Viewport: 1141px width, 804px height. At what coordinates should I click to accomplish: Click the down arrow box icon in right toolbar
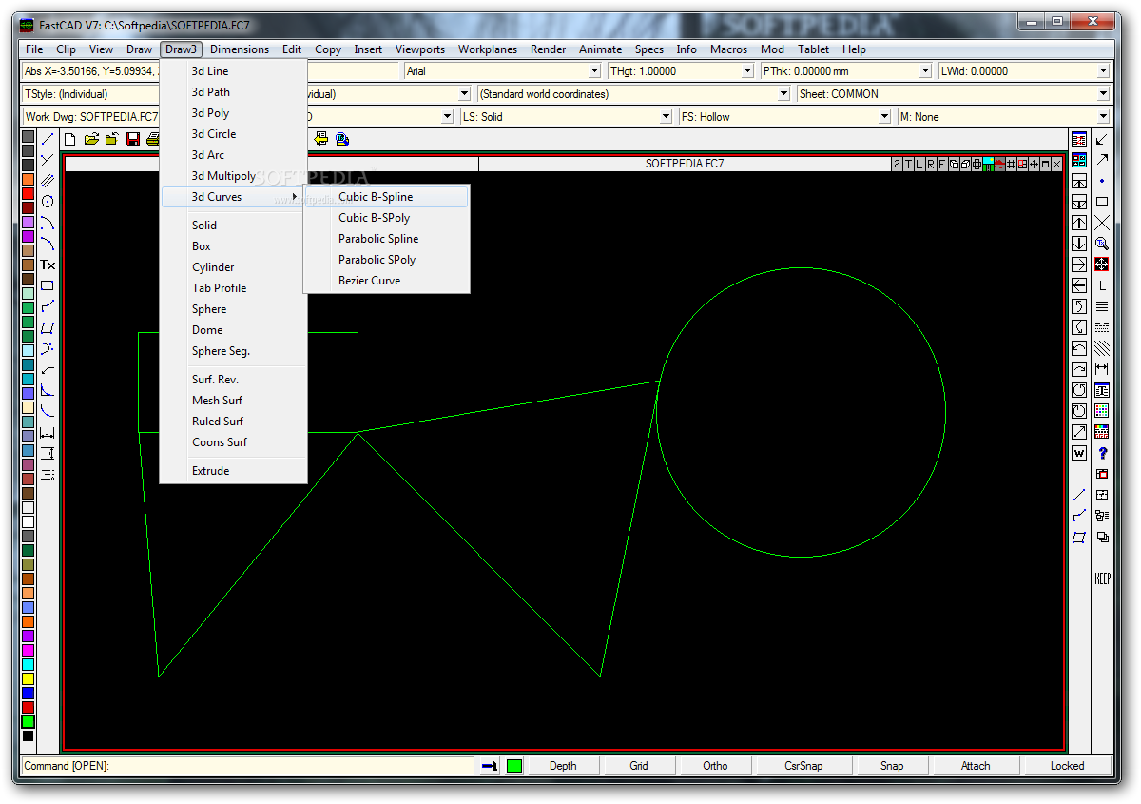coord(1079,244)
